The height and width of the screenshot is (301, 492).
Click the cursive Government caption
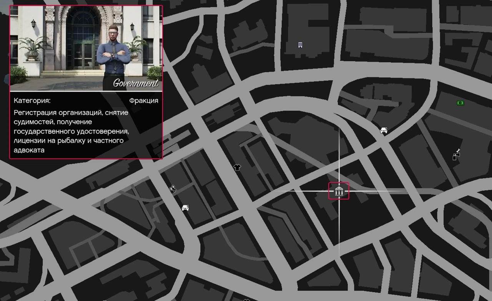click(135, 83)
